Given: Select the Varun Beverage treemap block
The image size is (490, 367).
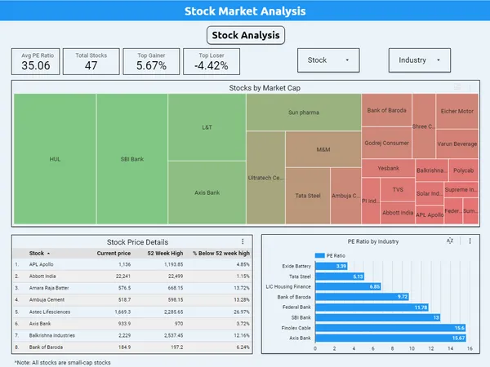Looking at the screenshot, I should click(x=457, y=144).
